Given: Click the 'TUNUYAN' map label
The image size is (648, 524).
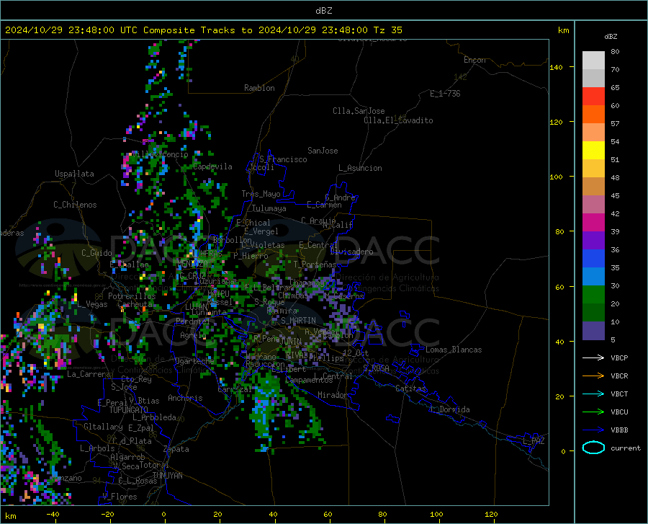Looking at the screenshot, I should click(167, 476).
